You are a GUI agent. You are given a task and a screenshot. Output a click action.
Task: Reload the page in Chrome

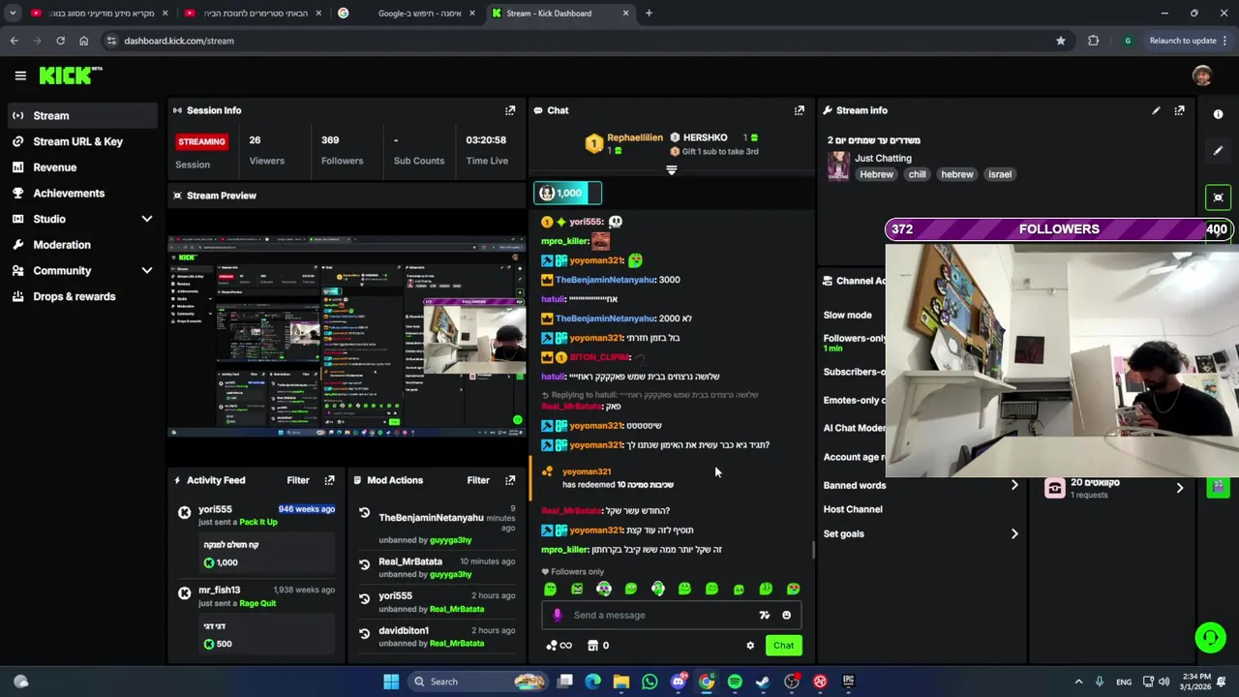[x=60, y=41]
